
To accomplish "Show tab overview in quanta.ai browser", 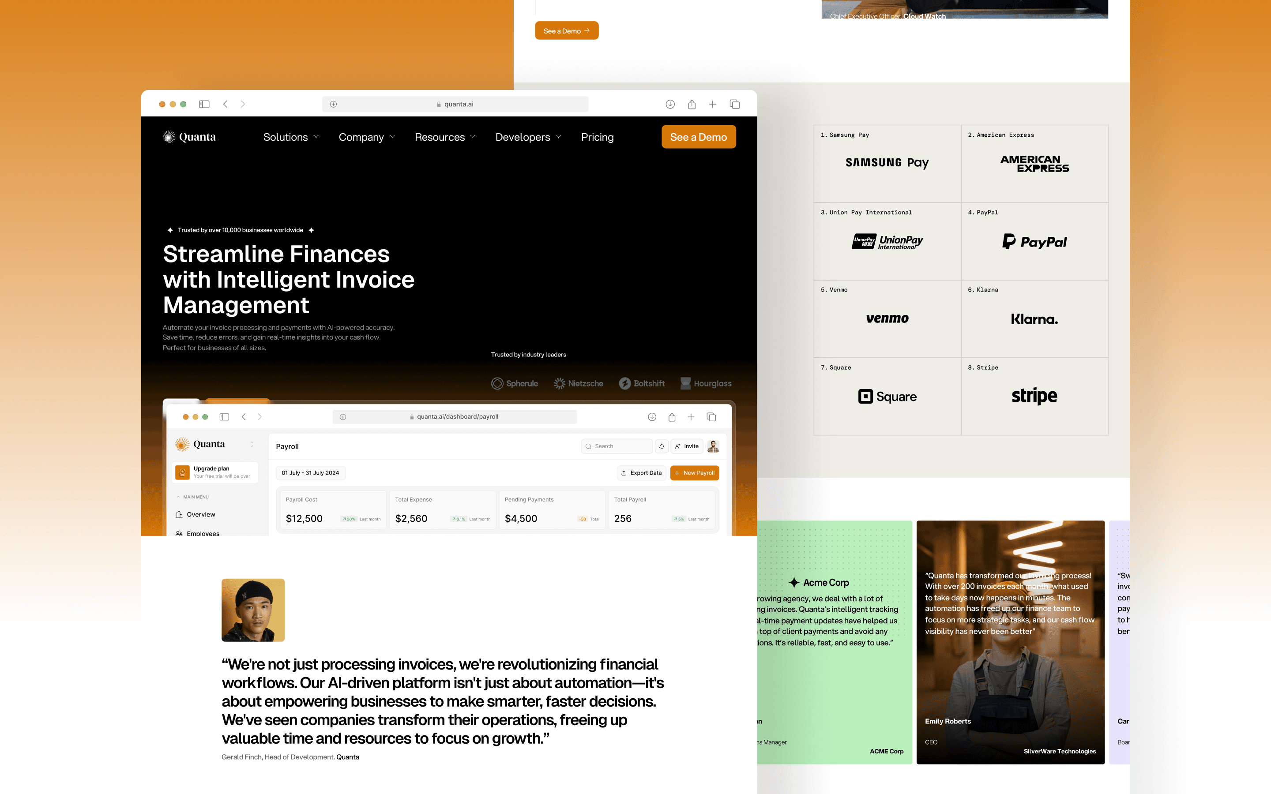I will click(x=735, y=104).
